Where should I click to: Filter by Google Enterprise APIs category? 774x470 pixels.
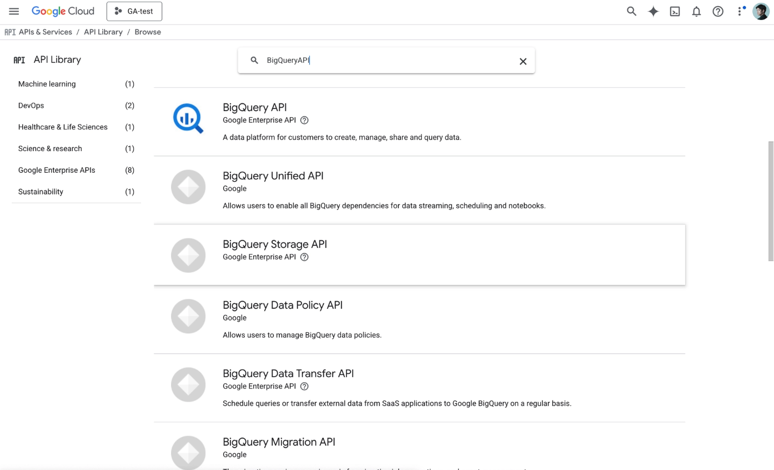(x=77, y=171)
